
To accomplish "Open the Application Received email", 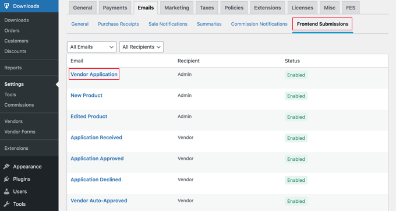I will tap(96, 138).
